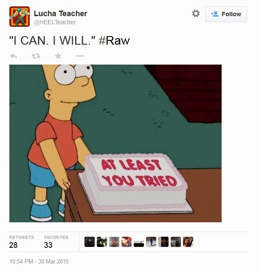Open the @HEELTeacher handle link
This screenshot has width=259, height=272.
pyautogui.click(x=55, y=22)
